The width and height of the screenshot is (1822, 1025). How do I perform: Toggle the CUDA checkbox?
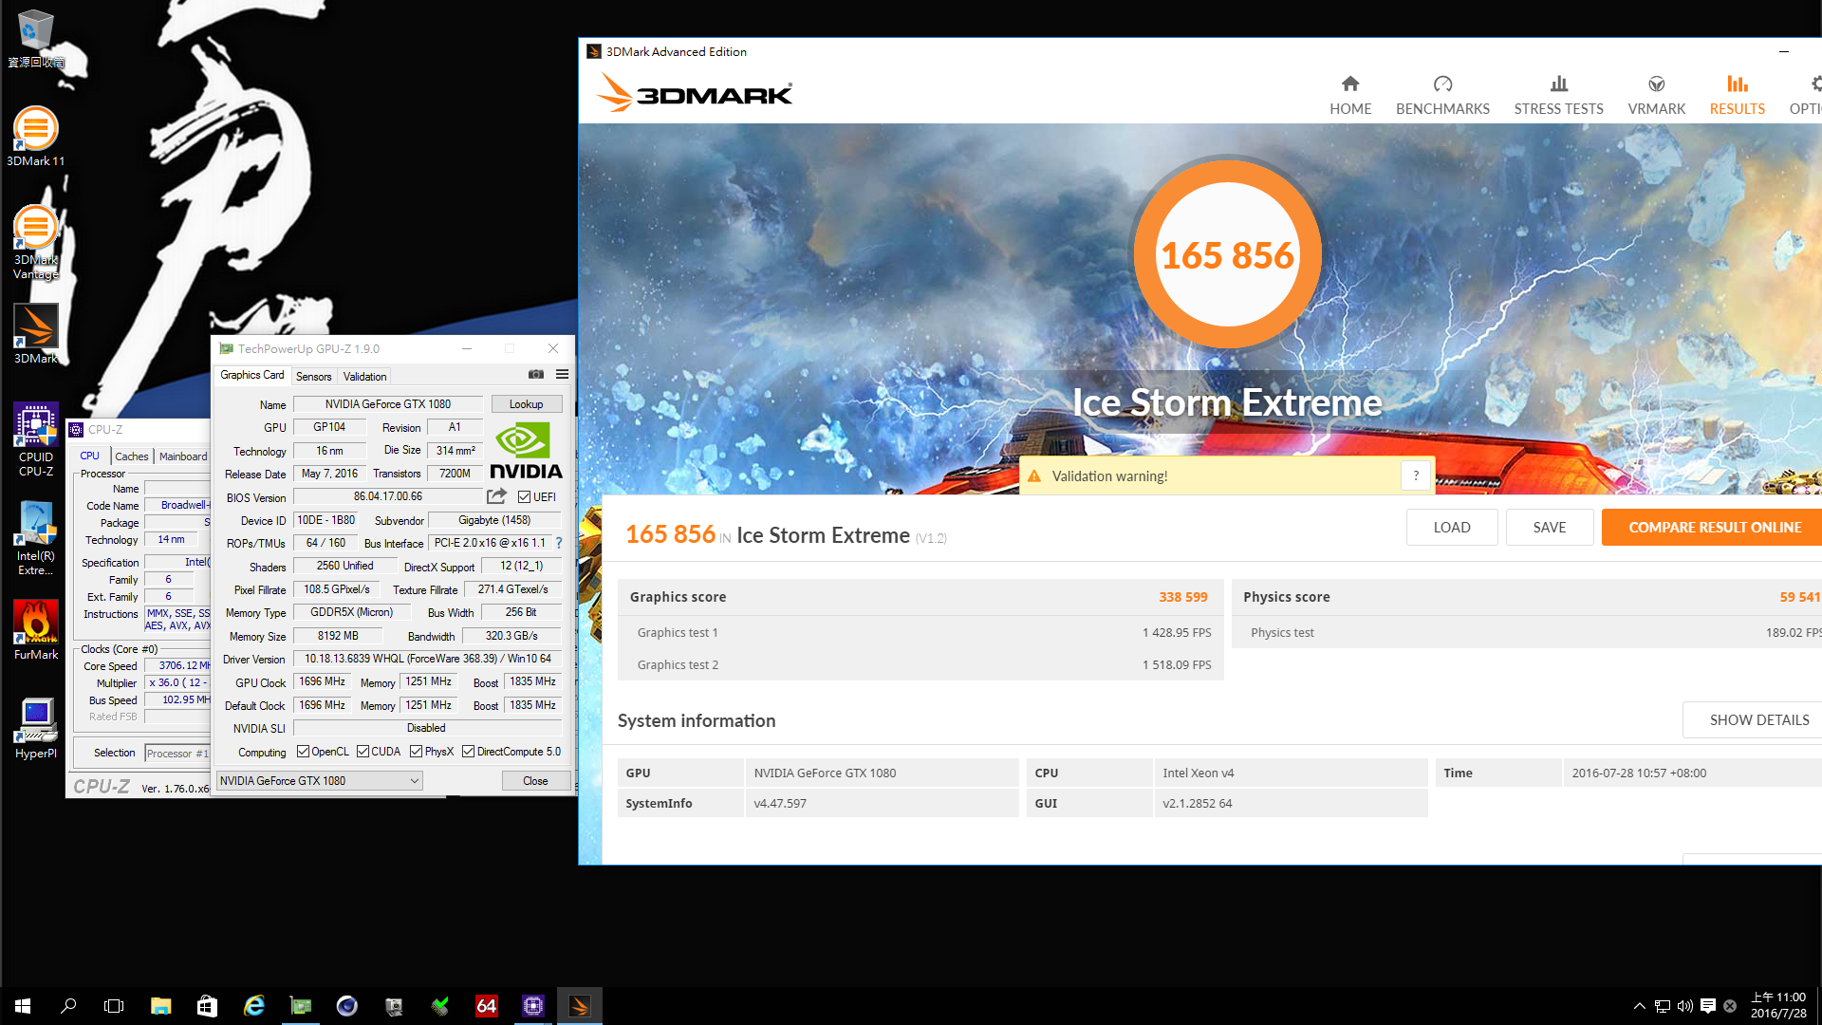[363, 752]
